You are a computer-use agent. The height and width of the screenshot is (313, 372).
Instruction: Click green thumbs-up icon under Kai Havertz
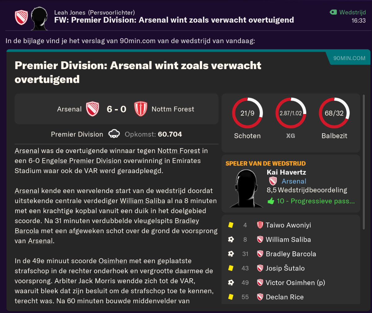pyautogui.click(x=271, y=201)
